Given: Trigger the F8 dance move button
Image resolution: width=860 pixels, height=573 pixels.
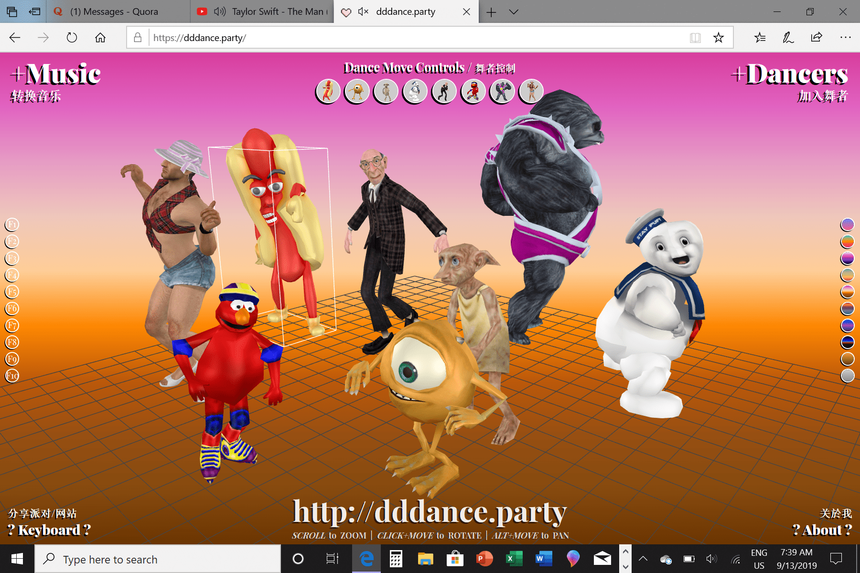Looking at the screenshot, I should pos(12,342).
